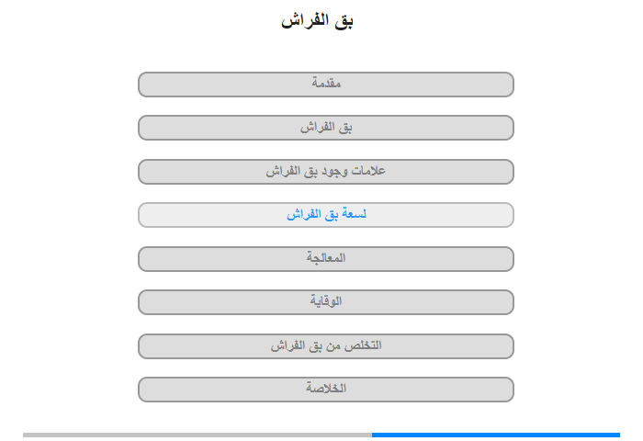Click boundary between blue and gray progress
The height and width of the screenshot is (441, 643).
click(372, 435)
